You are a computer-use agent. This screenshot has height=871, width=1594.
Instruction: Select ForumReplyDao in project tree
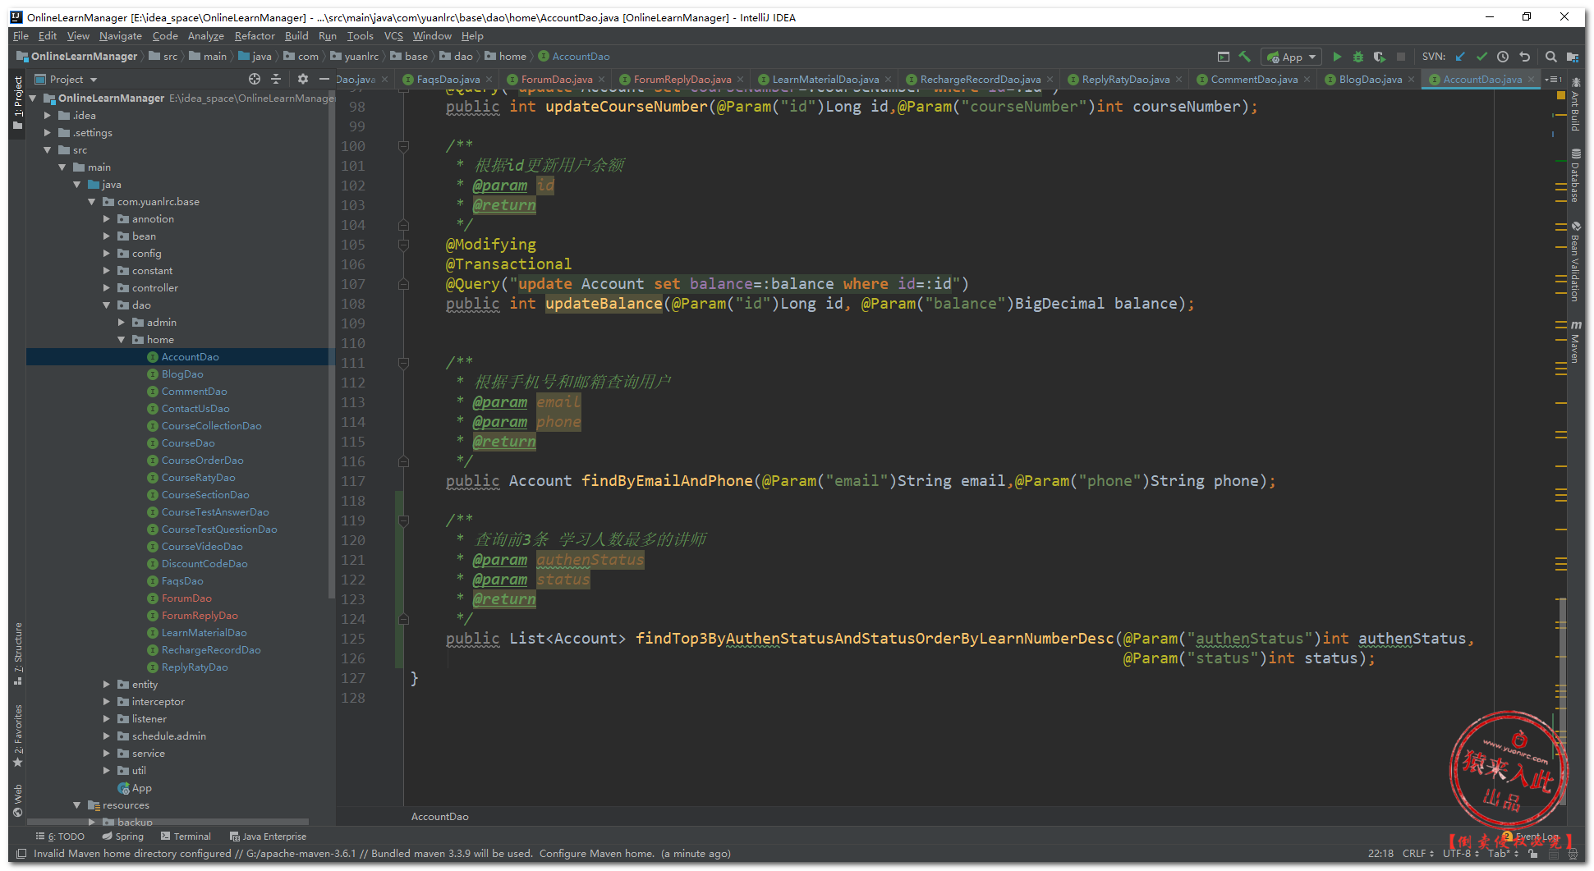(x=200, y=616)
